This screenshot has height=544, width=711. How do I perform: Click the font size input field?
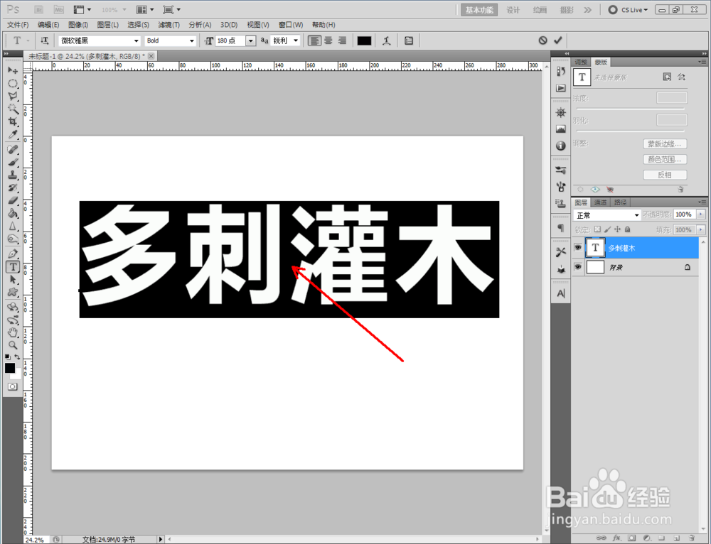point(230,40)
